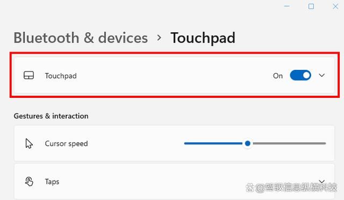Expand the Touchpad section with its chevron

pos(321,75)
